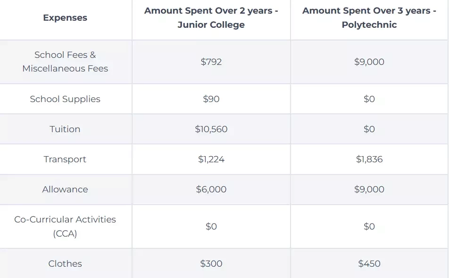Click the $9,000 Polytechnic school fees cell
This screenshot has height=278, width=449.
369,62
